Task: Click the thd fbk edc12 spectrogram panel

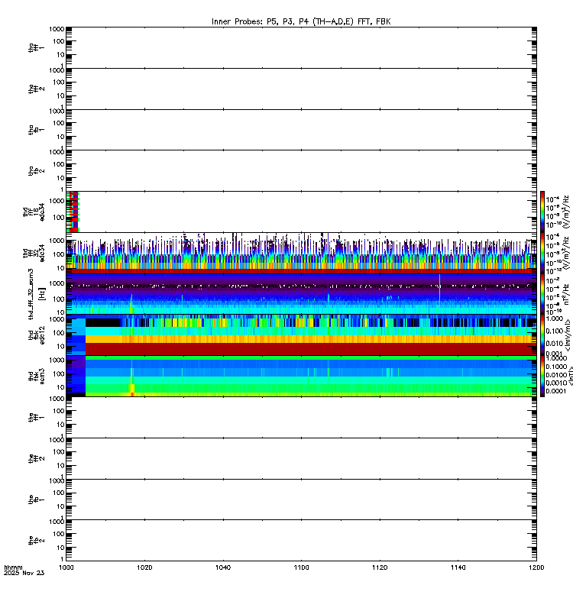Action: click(301, 335)
